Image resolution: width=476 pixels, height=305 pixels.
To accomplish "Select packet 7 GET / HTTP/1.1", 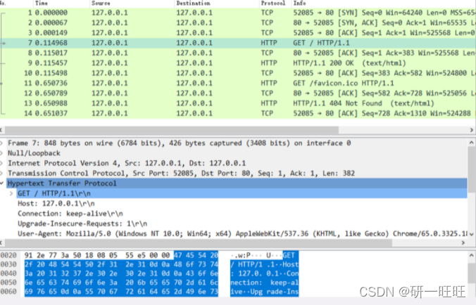I will tap(238, 43).
